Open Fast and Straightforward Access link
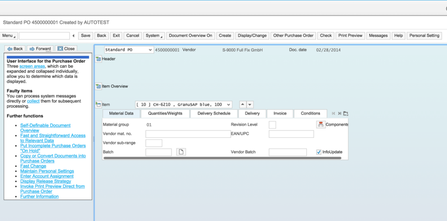This screenshot has width=447, height=221. [x=53, y=138]
